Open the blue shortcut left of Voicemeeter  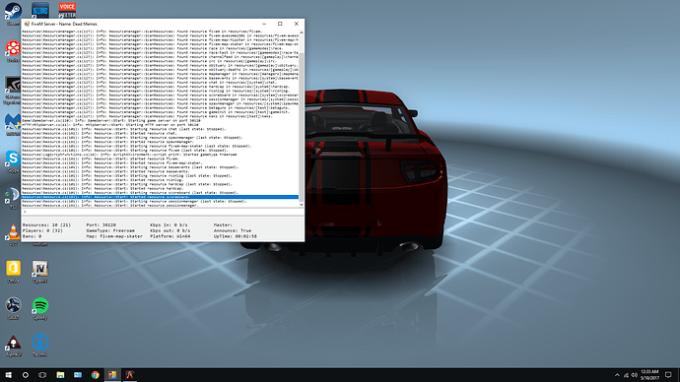(x=39, y=10)
